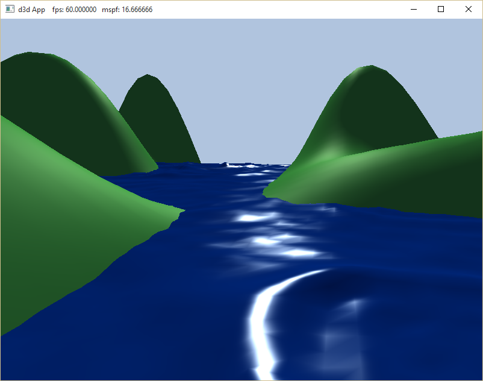Screen dimensions: 483x381
Task: Click the fps: 60.000000 readout
Action: (x=74, y=10)
